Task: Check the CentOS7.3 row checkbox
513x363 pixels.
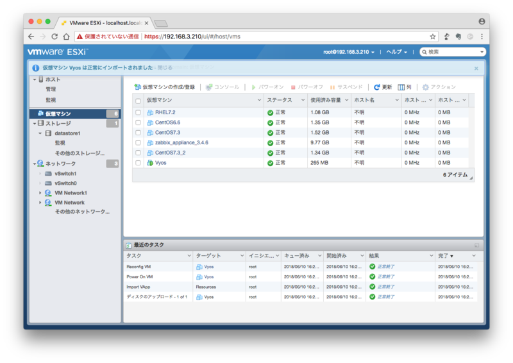Action: click(138, 133)
